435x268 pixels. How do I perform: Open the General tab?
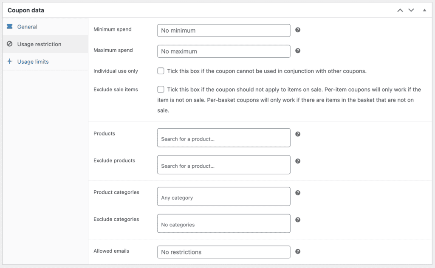point(27,27)
